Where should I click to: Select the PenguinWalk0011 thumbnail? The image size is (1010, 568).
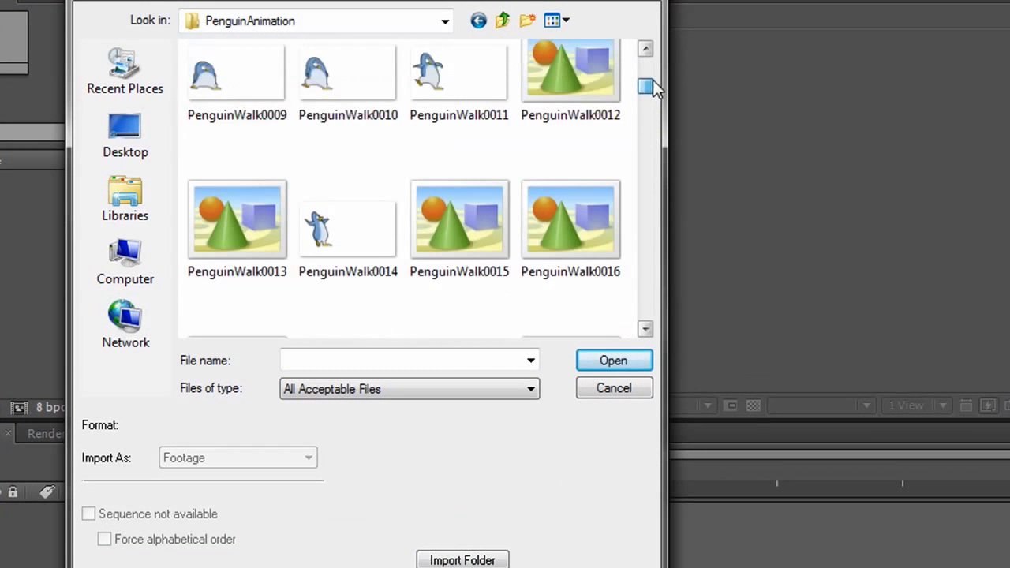(x=459, y=73)
